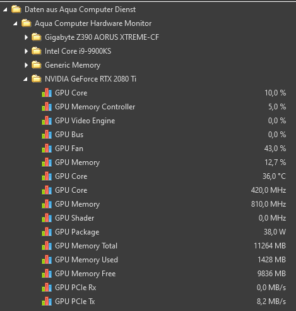Select the GPU Bus sensor label

pyautogui.click(x=69, y=135)
